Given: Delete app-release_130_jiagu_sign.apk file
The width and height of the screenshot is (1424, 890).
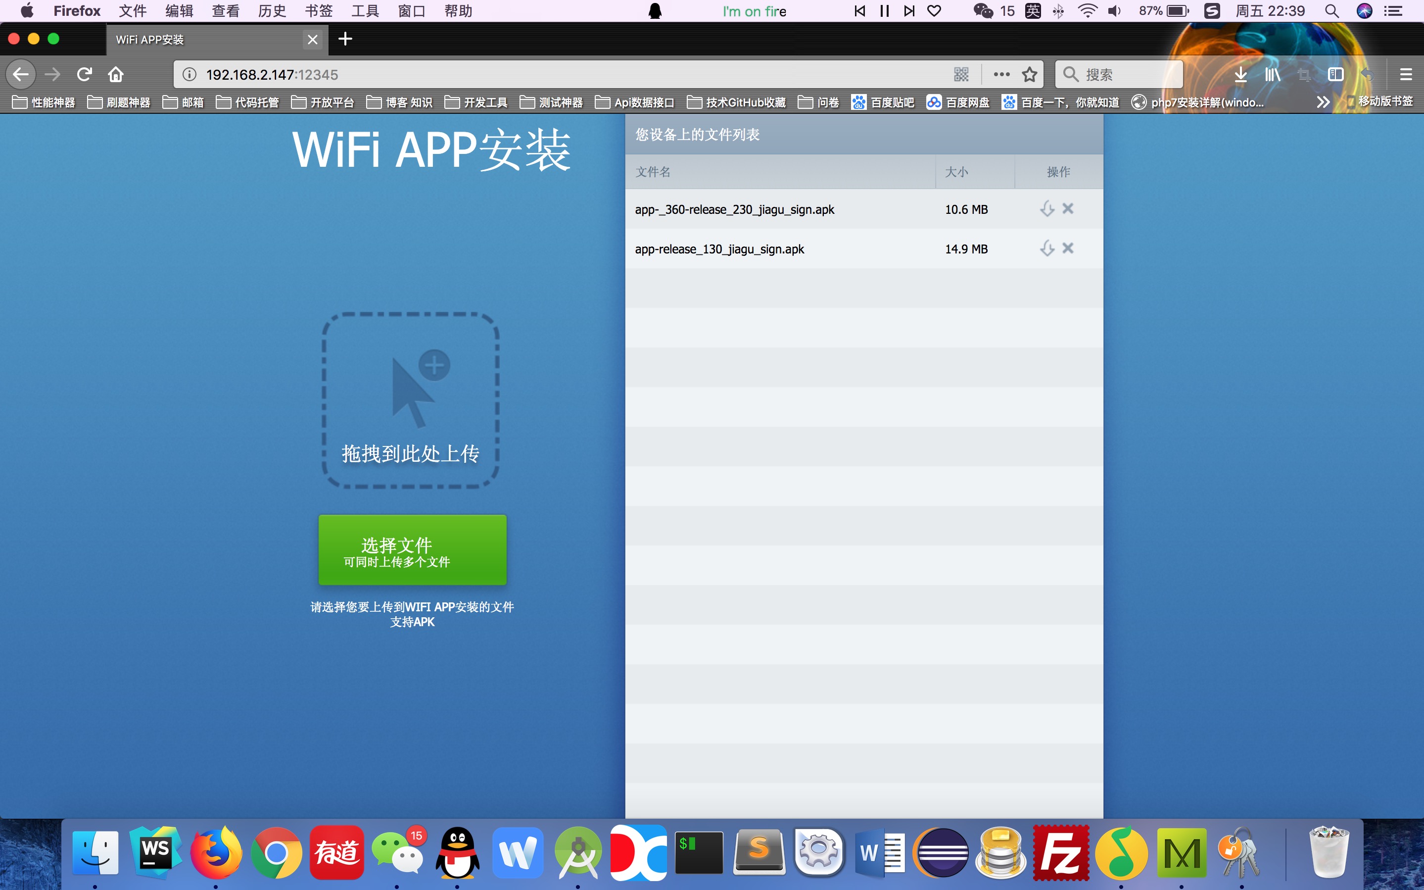Looking at the screenshot, I should pyautogui.click(x=1068, y=248).
